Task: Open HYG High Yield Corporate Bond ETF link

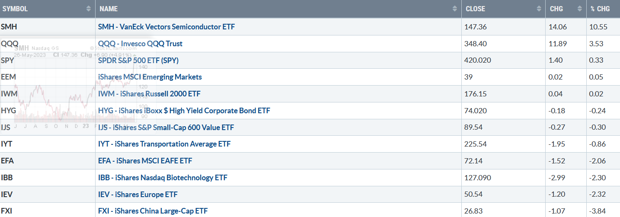Action: point(184,111)
